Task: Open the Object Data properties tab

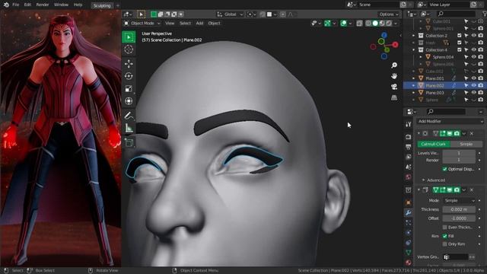Action: (x=409, y=253)
